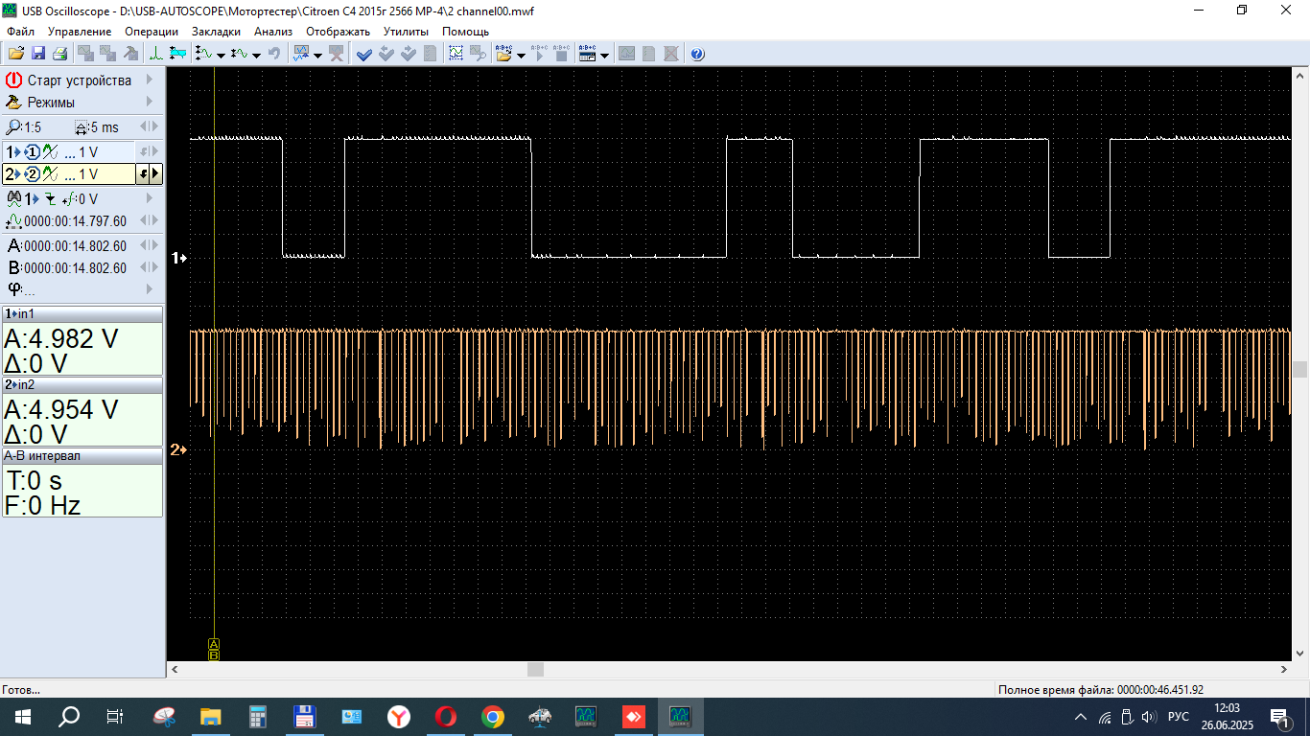The width and height of the screenshot is (1310, 736).
Task: Click the vertical scale waveform toolbar icon
Action: (x=203, y=54)
